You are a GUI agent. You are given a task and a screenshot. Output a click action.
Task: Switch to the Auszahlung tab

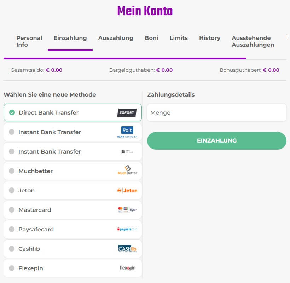click(116, 38)
